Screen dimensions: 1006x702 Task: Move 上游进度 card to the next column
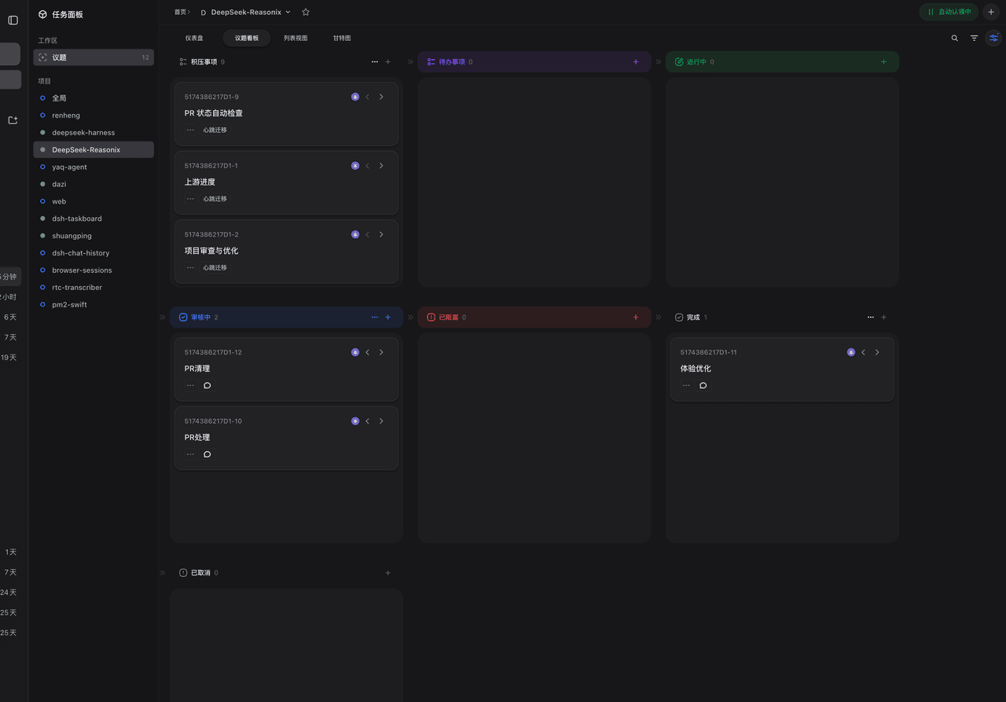coord(382,166)
